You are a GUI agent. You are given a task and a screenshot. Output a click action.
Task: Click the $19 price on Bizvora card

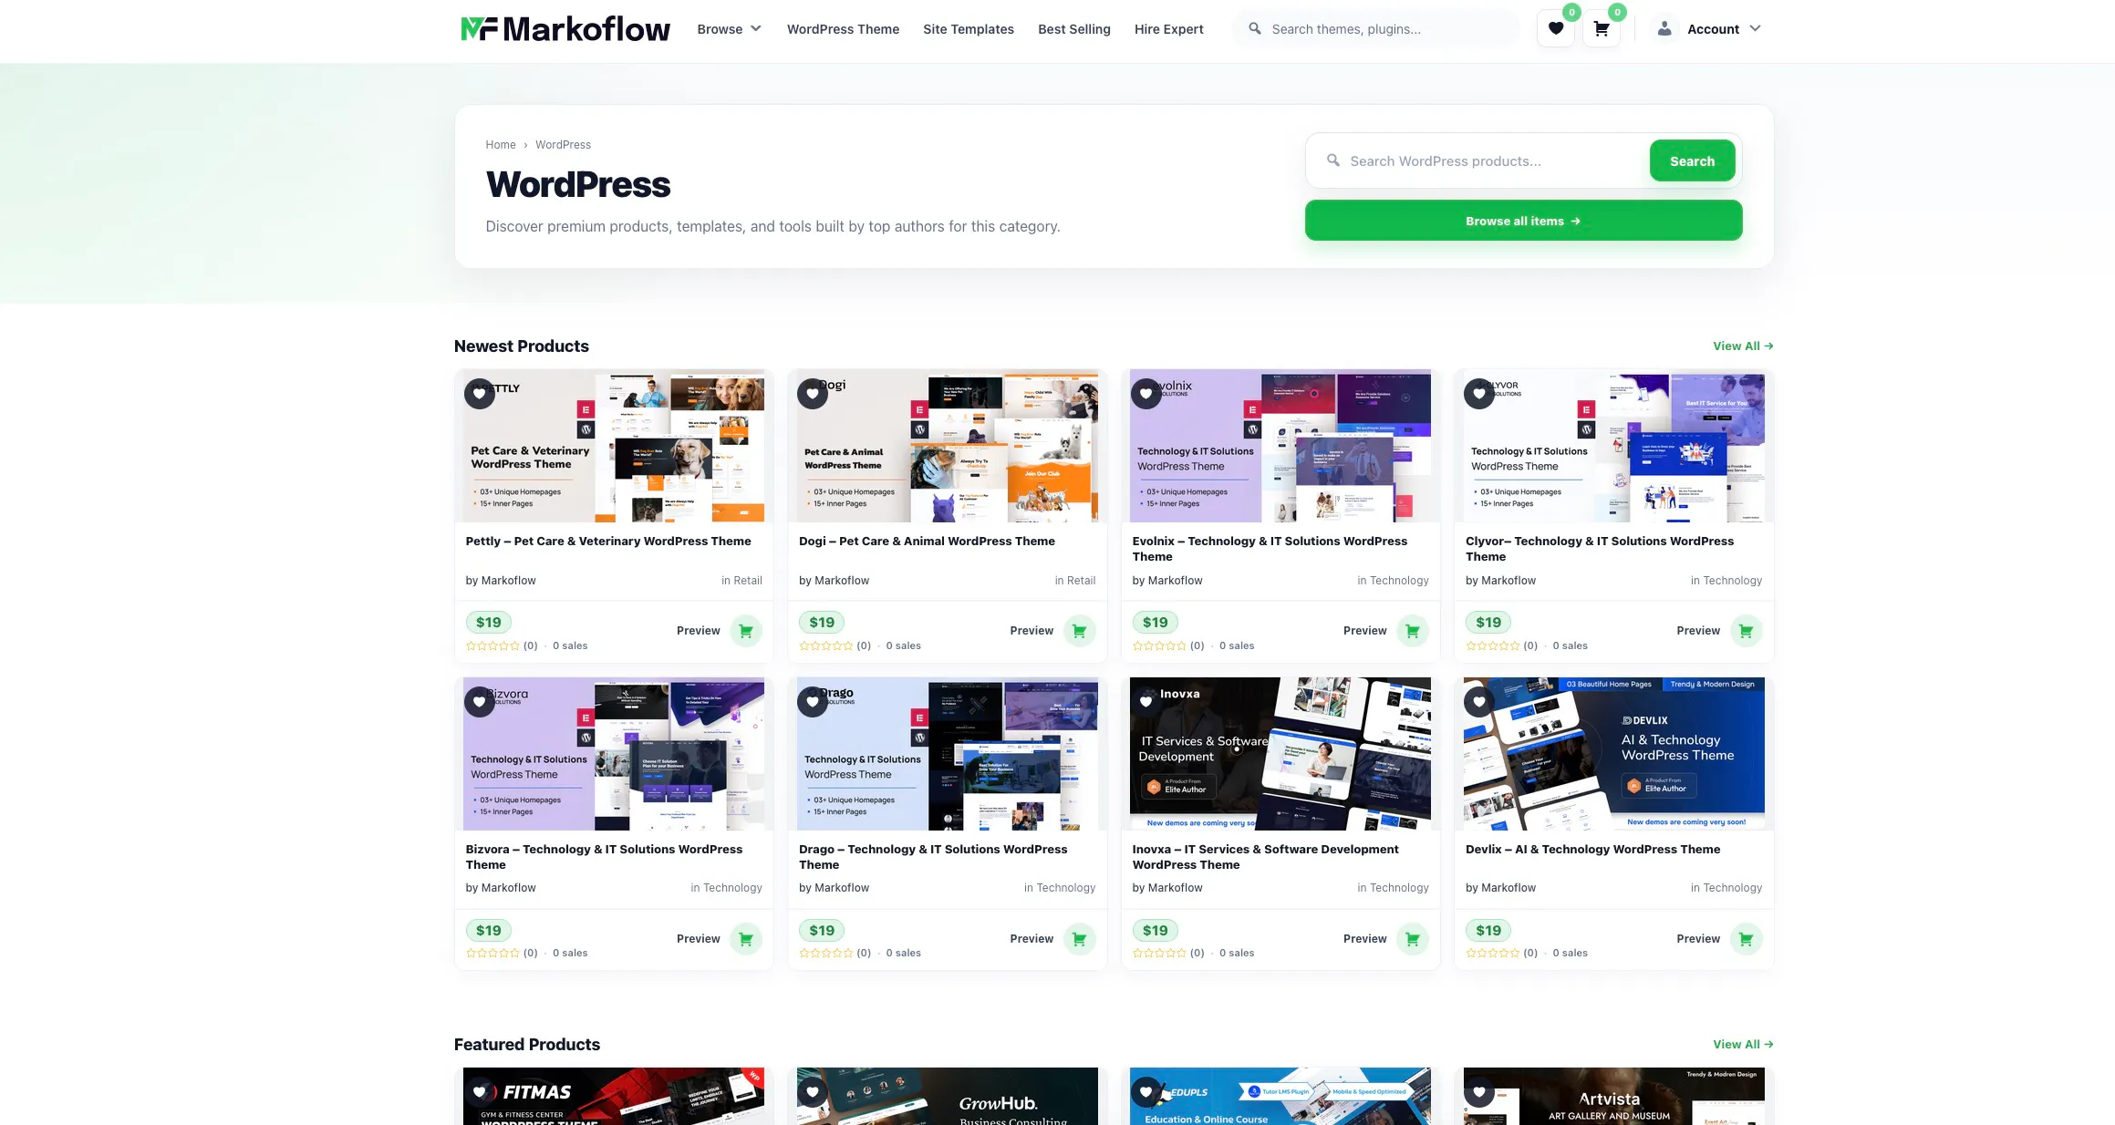point(489,931)
